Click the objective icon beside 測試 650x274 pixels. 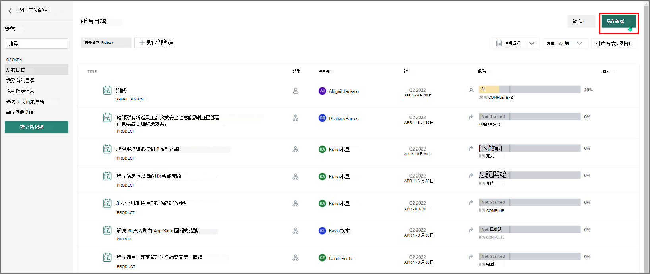(107, 90)
